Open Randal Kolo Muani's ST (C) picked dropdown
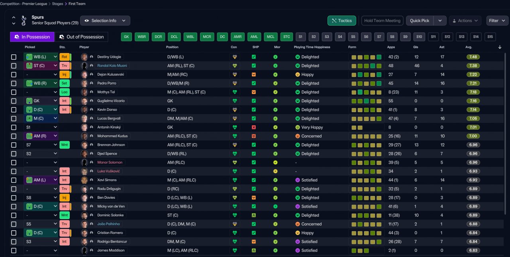The height and width of the screenshot is (257, 510). [41, 66]
